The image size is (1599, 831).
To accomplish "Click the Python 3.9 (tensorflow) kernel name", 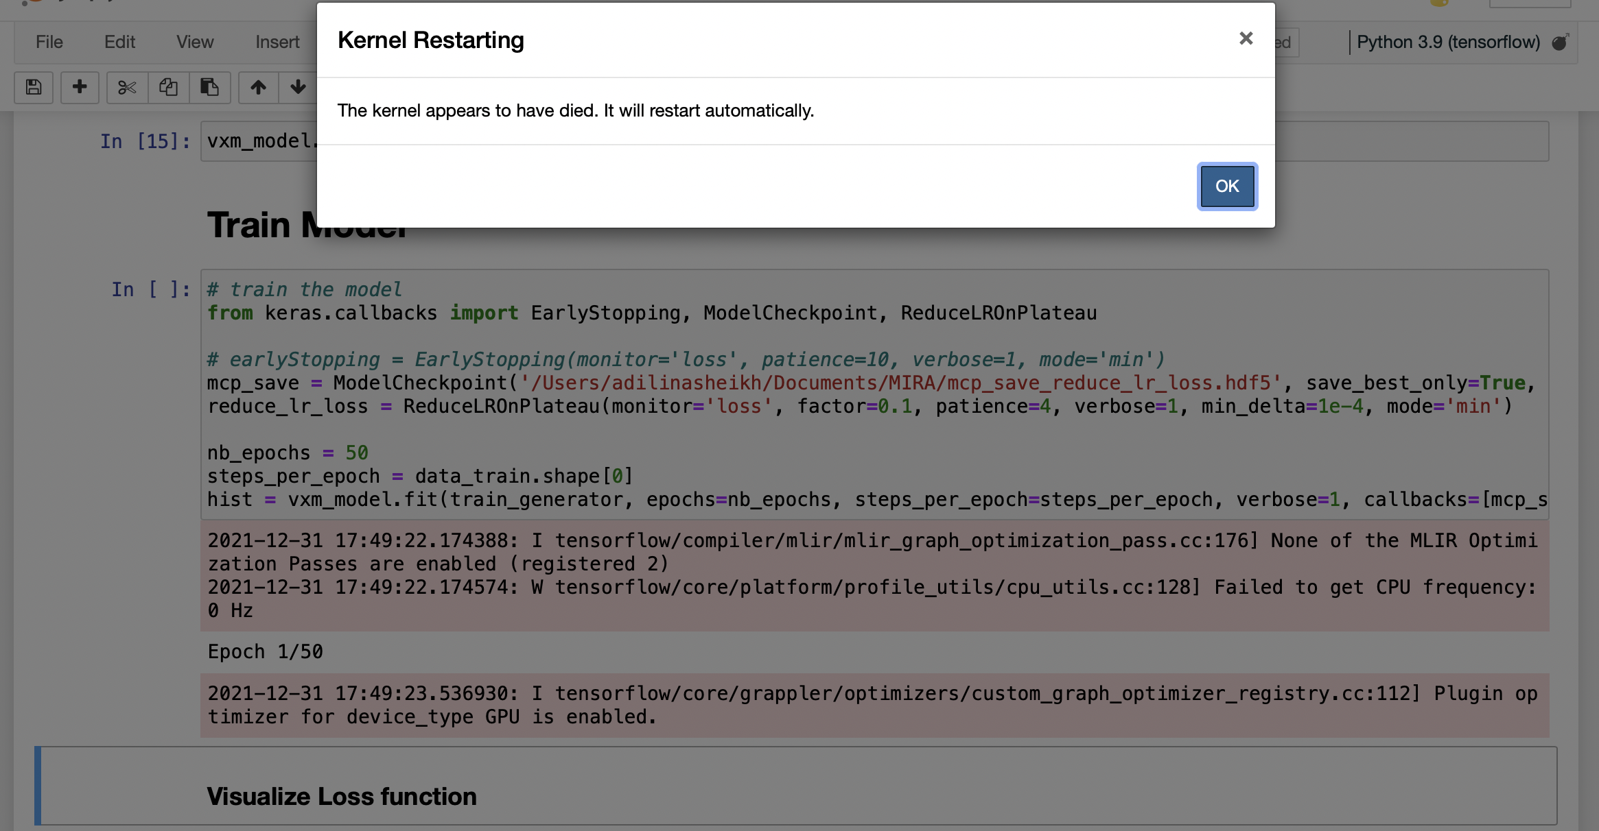I will [1448, 43].
